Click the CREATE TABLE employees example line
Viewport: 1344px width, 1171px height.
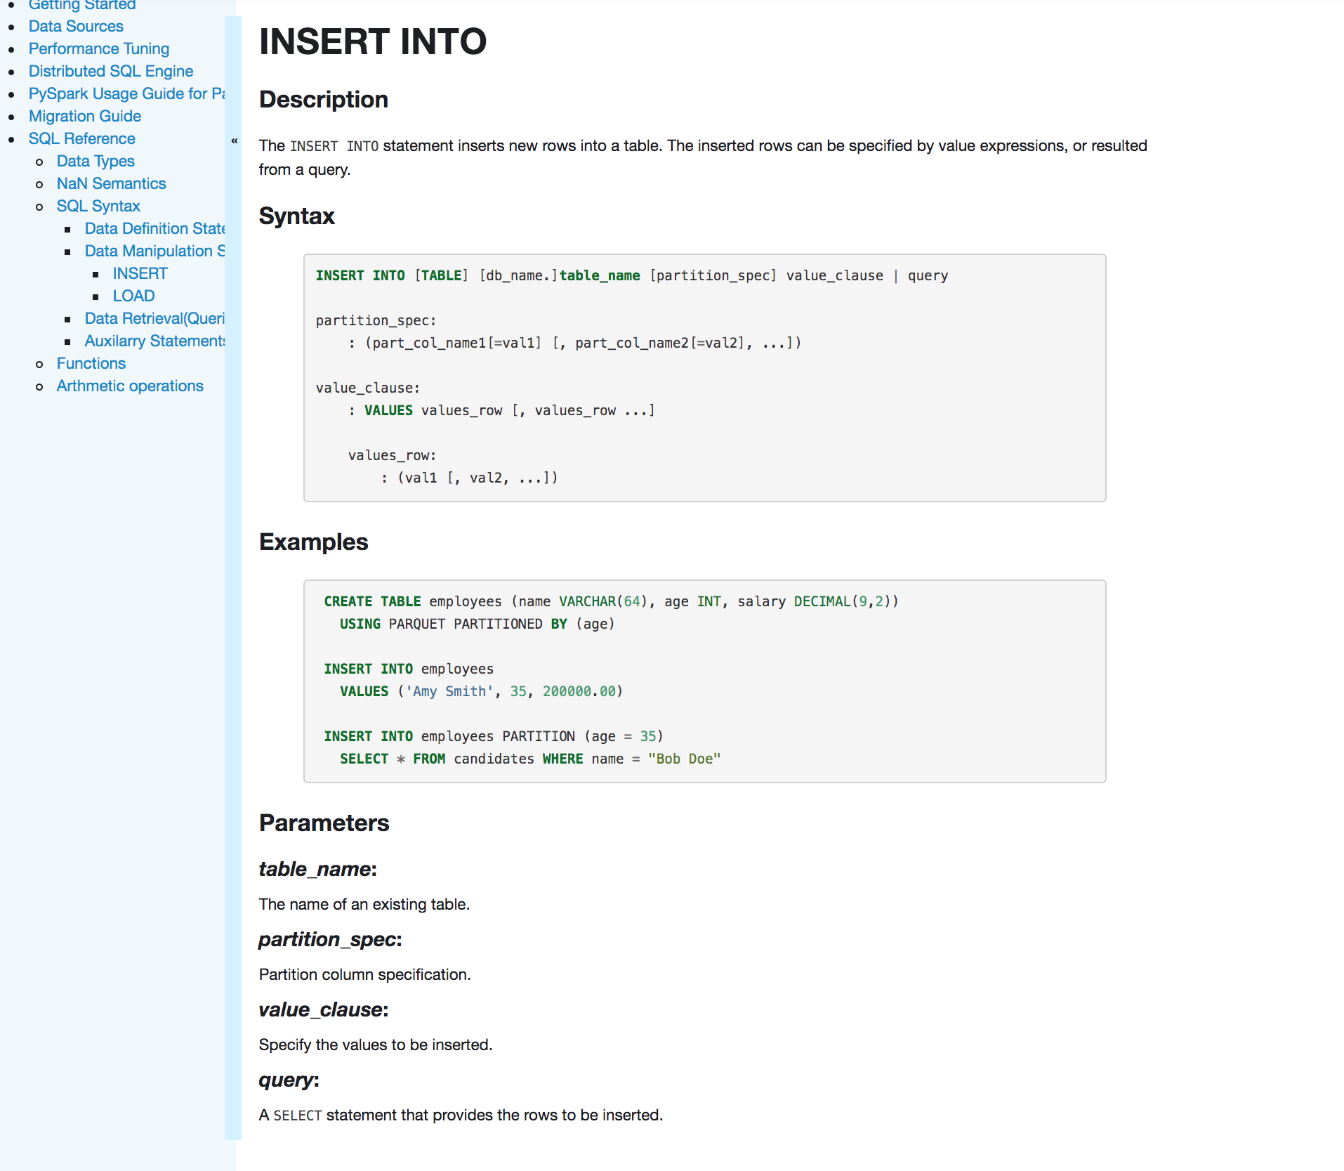pos(612,601)
